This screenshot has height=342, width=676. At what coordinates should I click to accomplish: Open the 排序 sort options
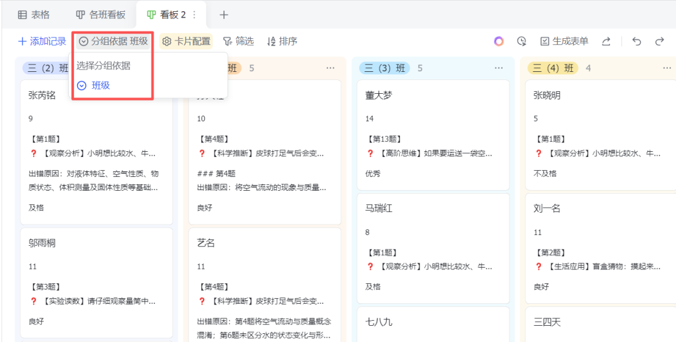pos(282,41)
